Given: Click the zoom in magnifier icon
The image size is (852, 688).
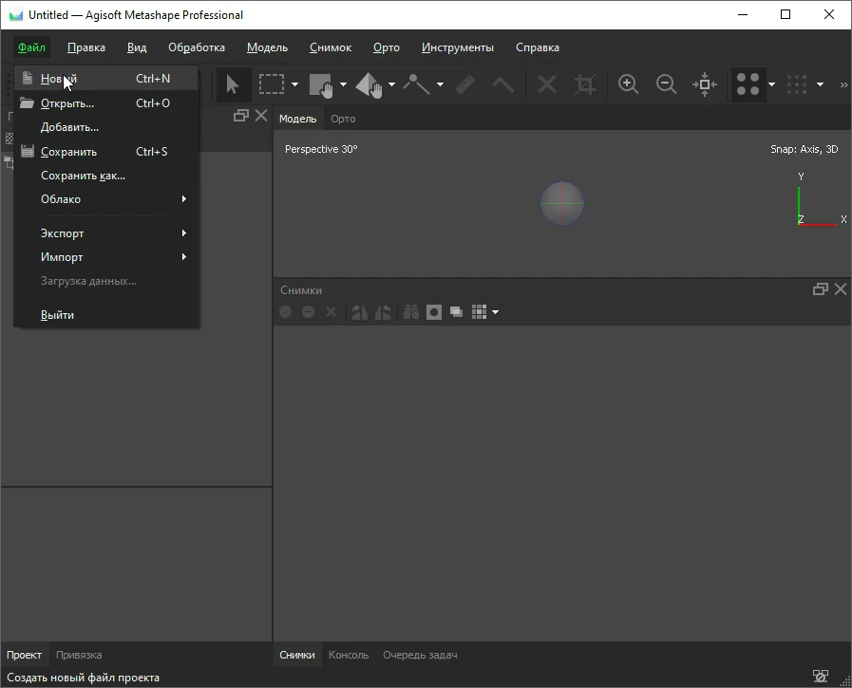Looking at the screenshot, I should [628, 84].
